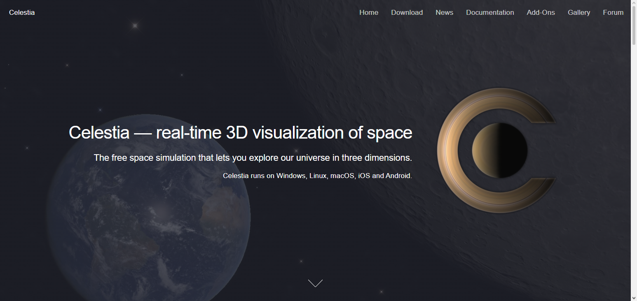637x301 pixels.
Task: Open the Home navigation item
Action: (x=368, y=12)
